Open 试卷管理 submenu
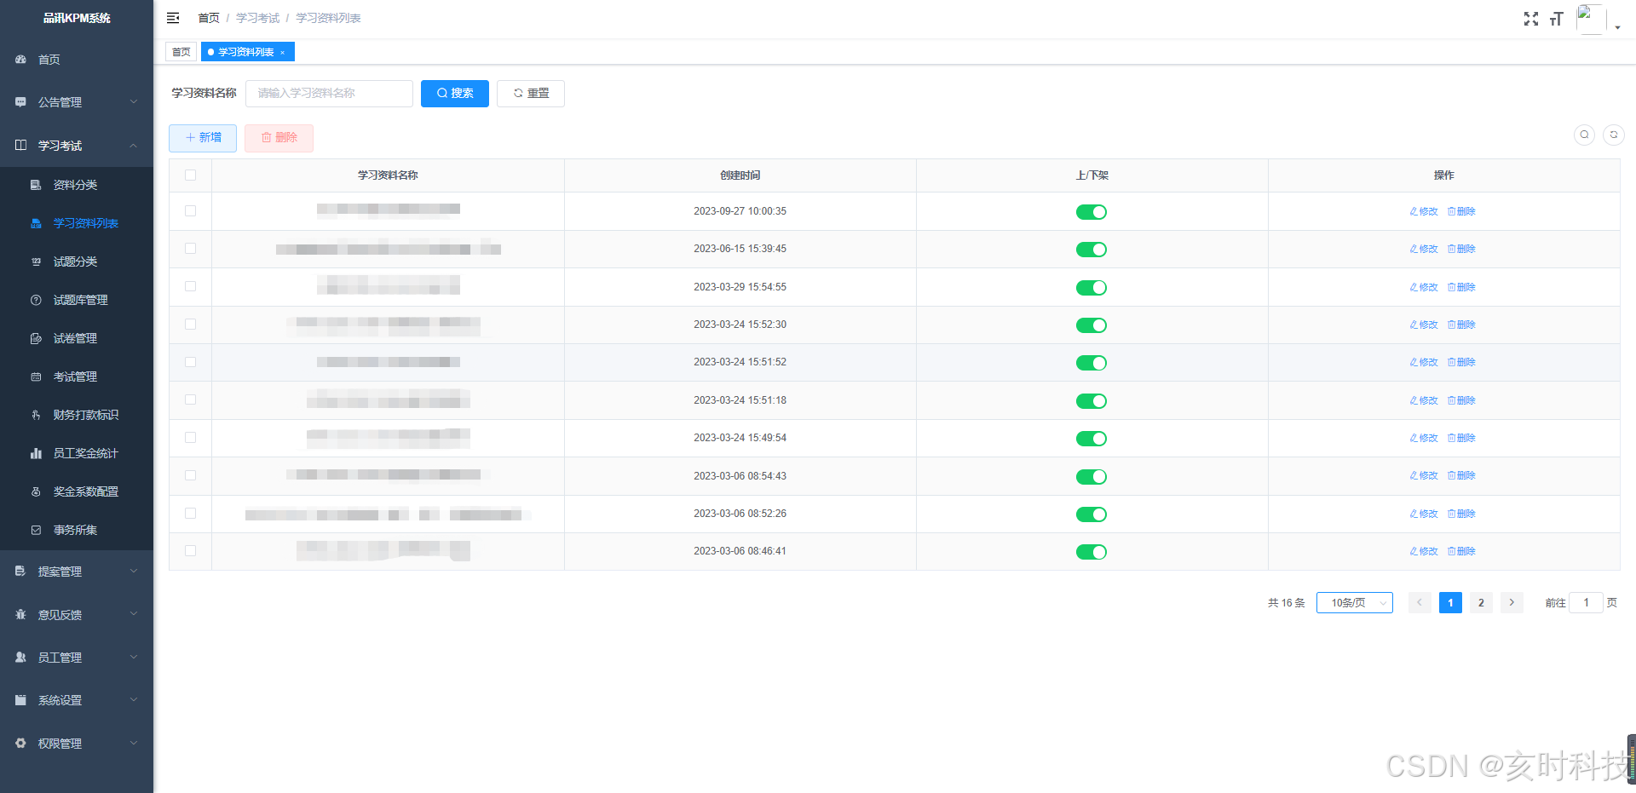The height and width of the screenshot is (793, 1636). pyautogui.click(x=77, y=338)
